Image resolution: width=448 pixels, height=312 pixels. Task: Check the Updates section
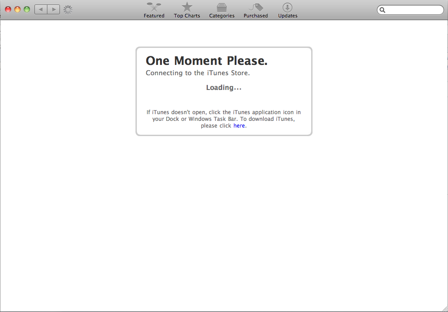click(x=288, y=10)
